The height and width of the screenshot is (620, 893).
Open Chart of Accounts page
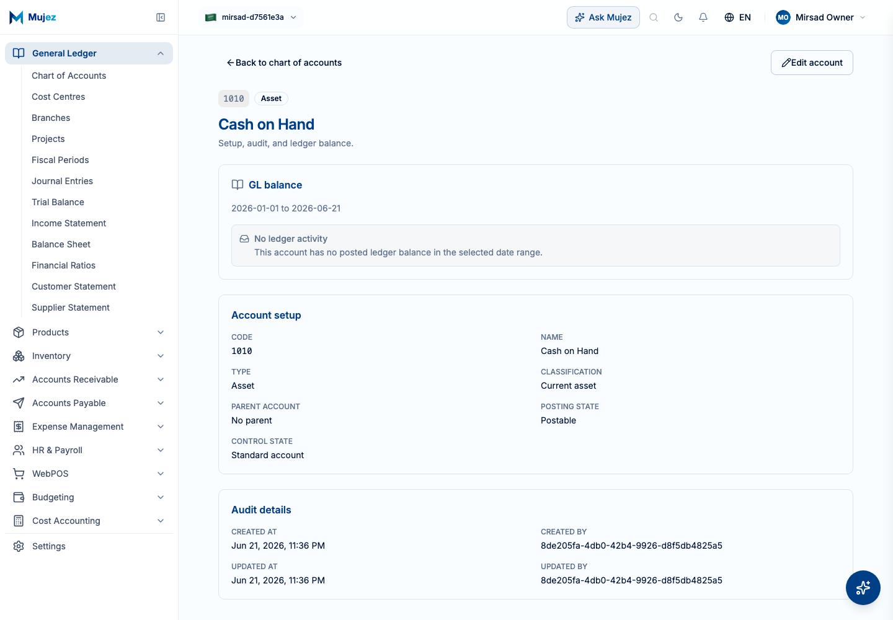click(x=69, y=76)
